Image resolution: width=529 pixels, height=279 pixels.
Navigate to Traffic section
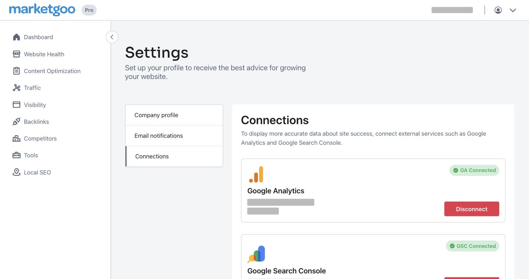(33, 88)
